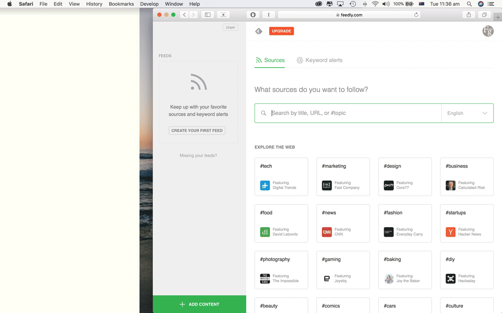
Task: Open the user profile avatar
Action: point(487,31)
